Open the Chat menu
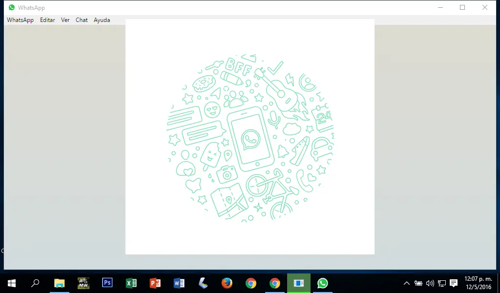This screenshot has height=293, width=500. [x=82, y=20]
